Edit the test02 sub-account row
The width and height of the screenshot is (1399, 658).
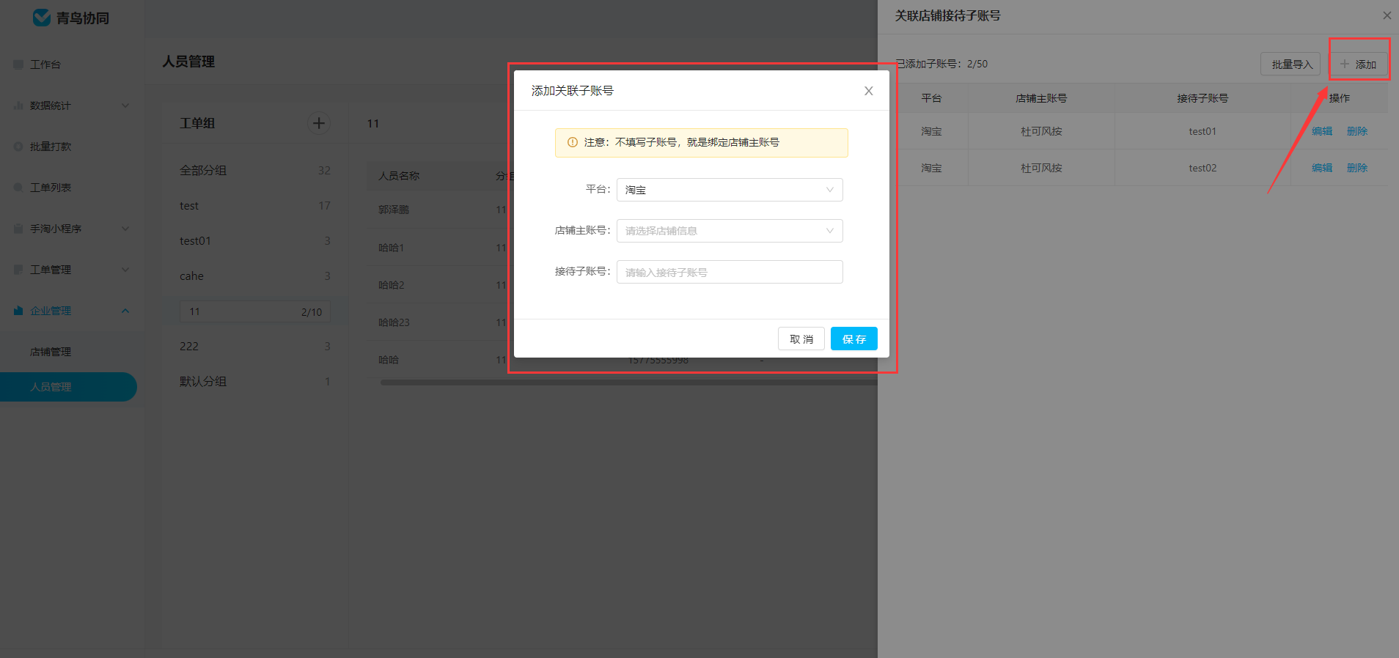tap(1322, 168)
